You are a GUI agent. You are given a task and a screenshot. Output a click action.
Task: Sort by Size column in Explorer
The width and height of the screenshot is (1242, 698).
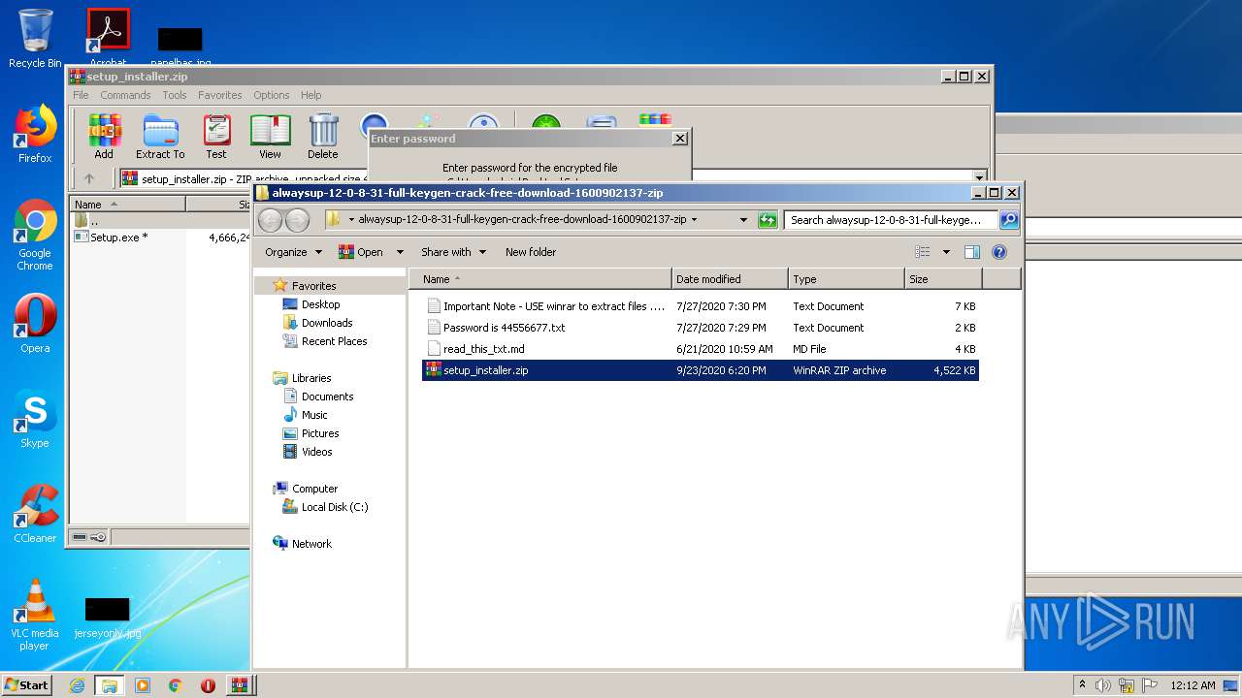click(943, 279)
